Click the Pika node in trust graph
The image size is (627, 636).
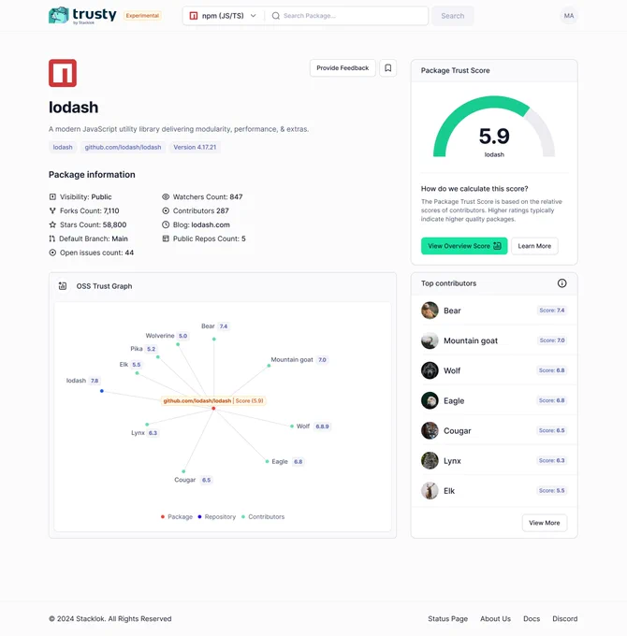pos(158,357)
